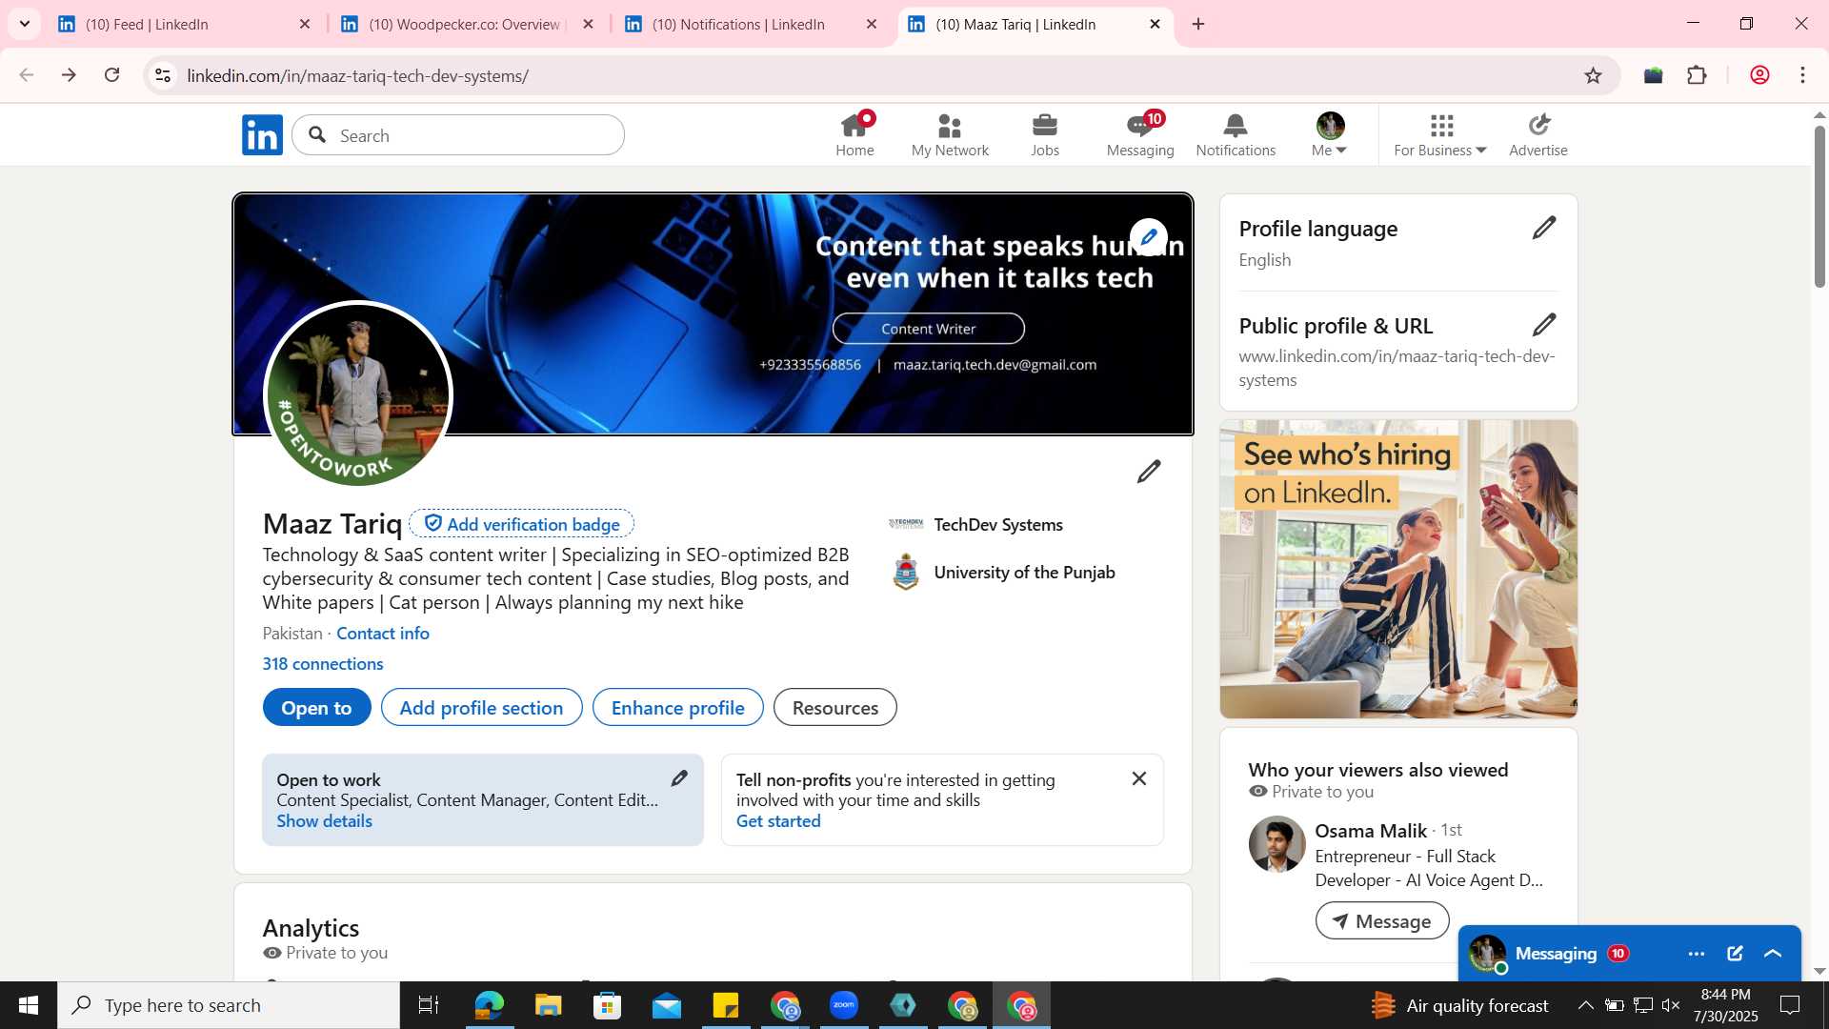Open Messaging from top navigation
1829x1029 pixels.
(1140, 134)
